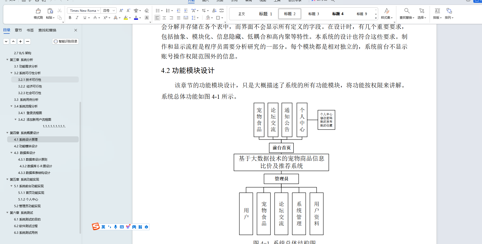This screenshot has height=244, width=482.
Task: Open the font name dropdown
Action: (98, 10)
